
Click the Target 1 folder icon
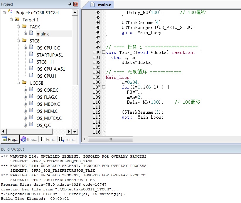click(17, 19)
